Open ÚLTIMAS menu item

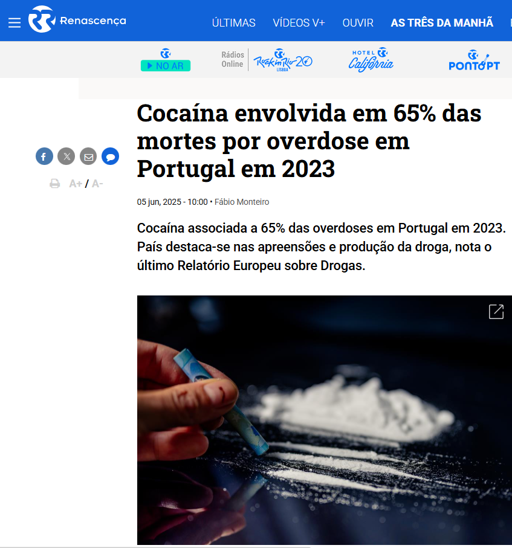tap(233, 23)
